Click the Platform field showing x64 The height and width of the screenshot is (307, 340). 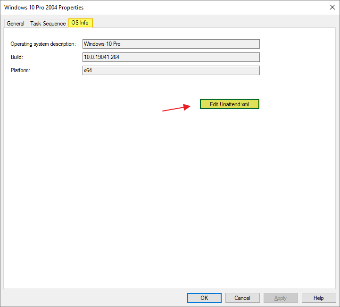pos(171,70)
